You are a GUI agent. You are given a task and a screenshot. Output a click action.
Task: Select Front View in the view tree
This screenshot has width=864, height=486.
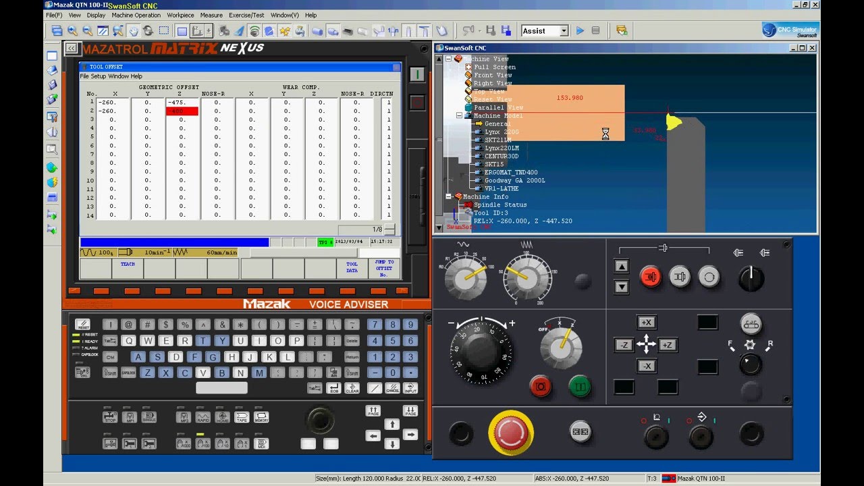(493, 75)
